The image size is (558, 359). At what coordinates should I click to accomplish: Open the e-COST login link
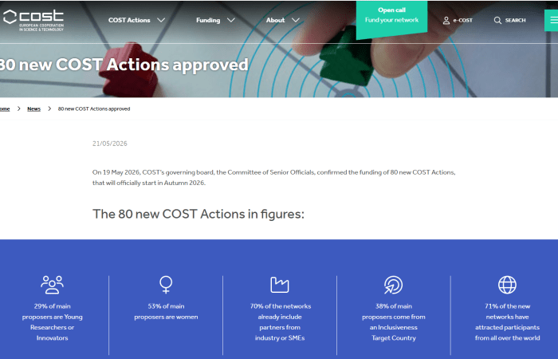(x=462, y=20)
